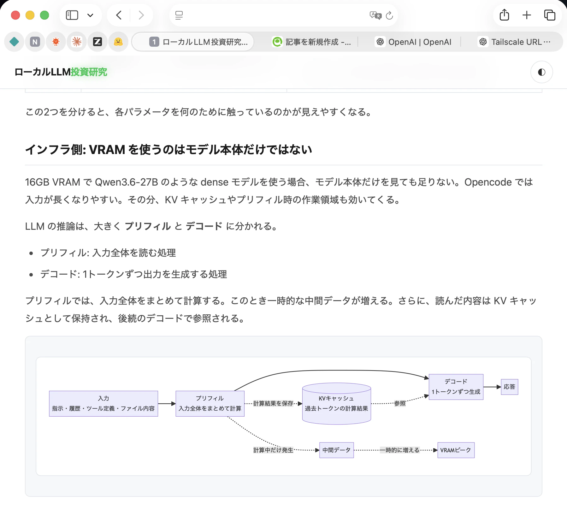Open the Zed 'Z' pinned tab

pos(97,42)
